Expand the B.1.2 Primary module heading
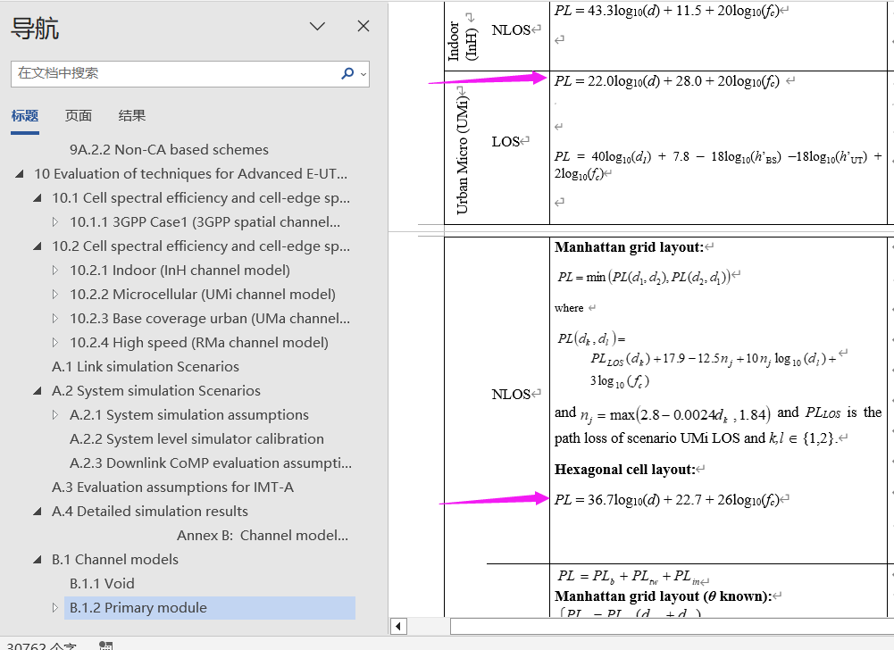The width and height of the screenshot is (894, 650). tap(55, 608)
